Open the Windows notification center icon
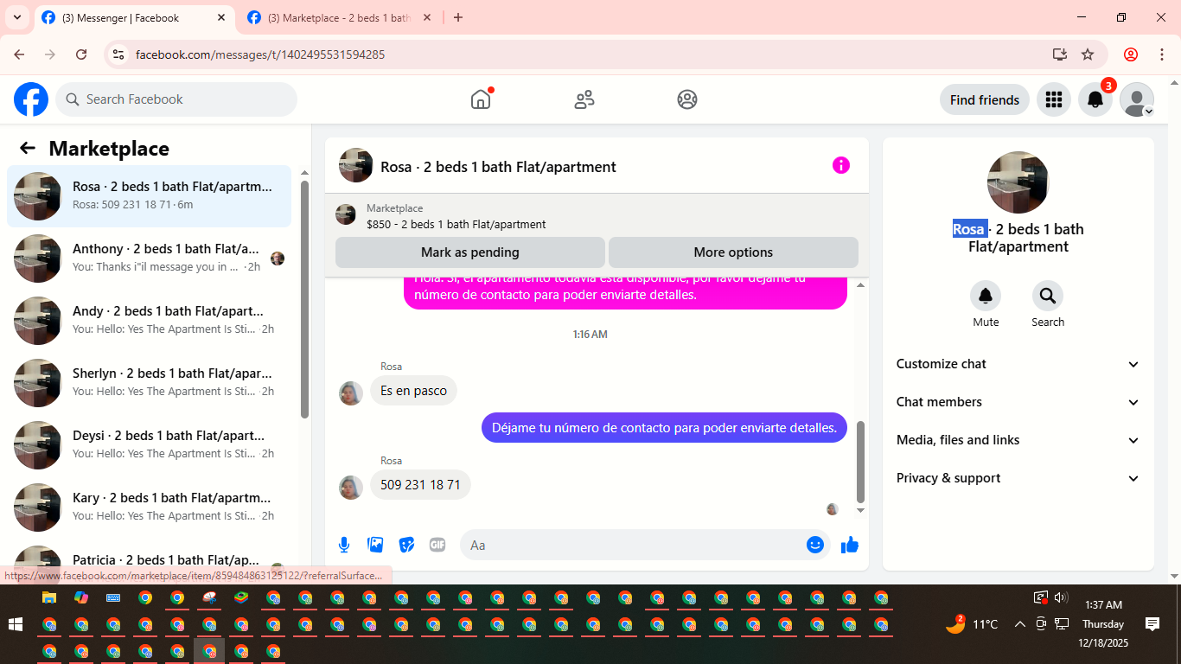The height and width of the screenshot is (664, 1181). point(1152,624)
